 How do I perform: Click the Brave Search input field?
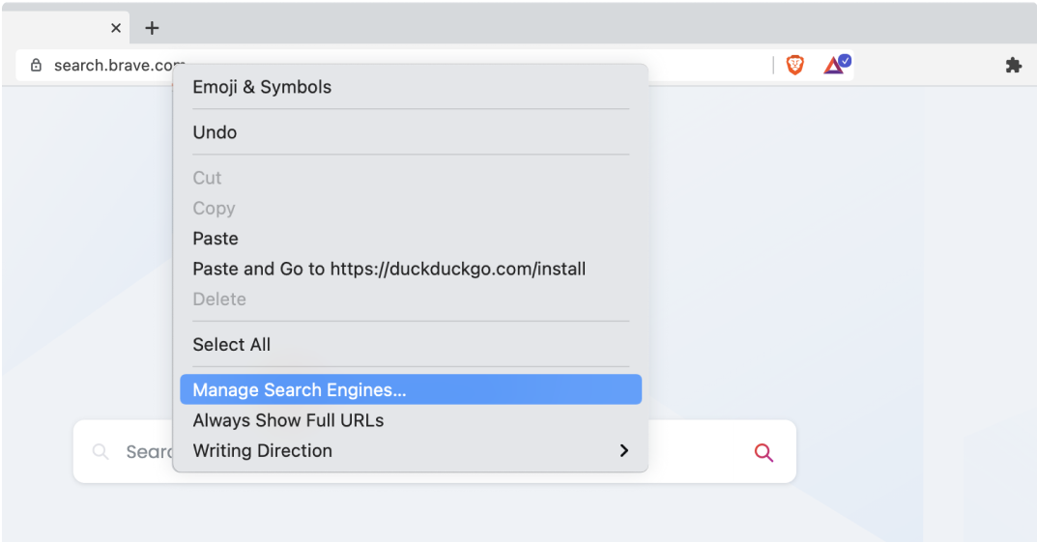[x=435, y=451]
